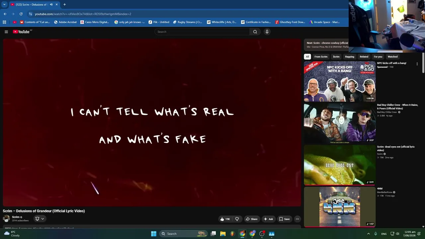The image size is (425, 239).
Task: Open the Ask AI button
Action: (x=268, y=219)
